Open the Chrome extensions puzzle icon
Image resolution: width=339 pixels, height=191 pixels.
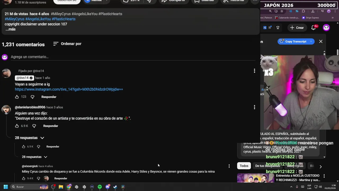[x=304, y=11]
